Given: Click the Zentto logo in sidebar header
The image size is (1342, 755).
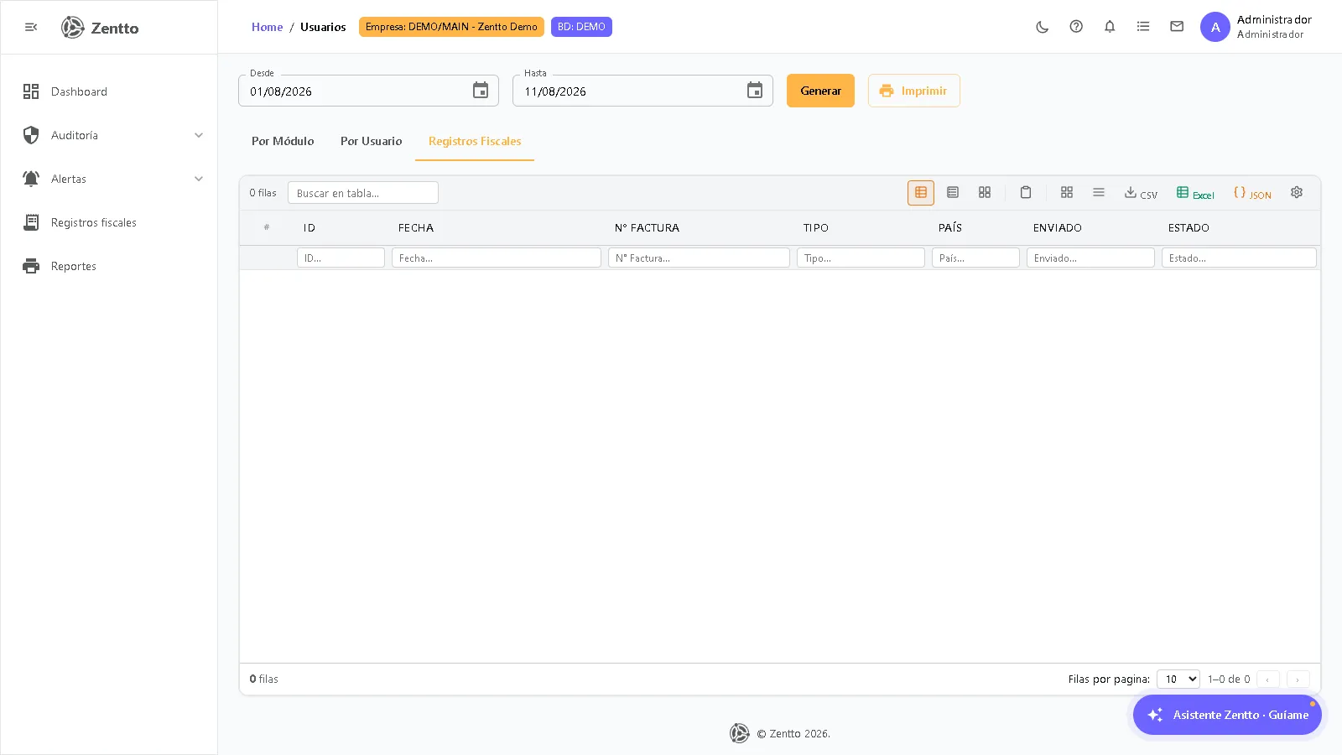Looking at the screenshot, I should coord(100,28).
